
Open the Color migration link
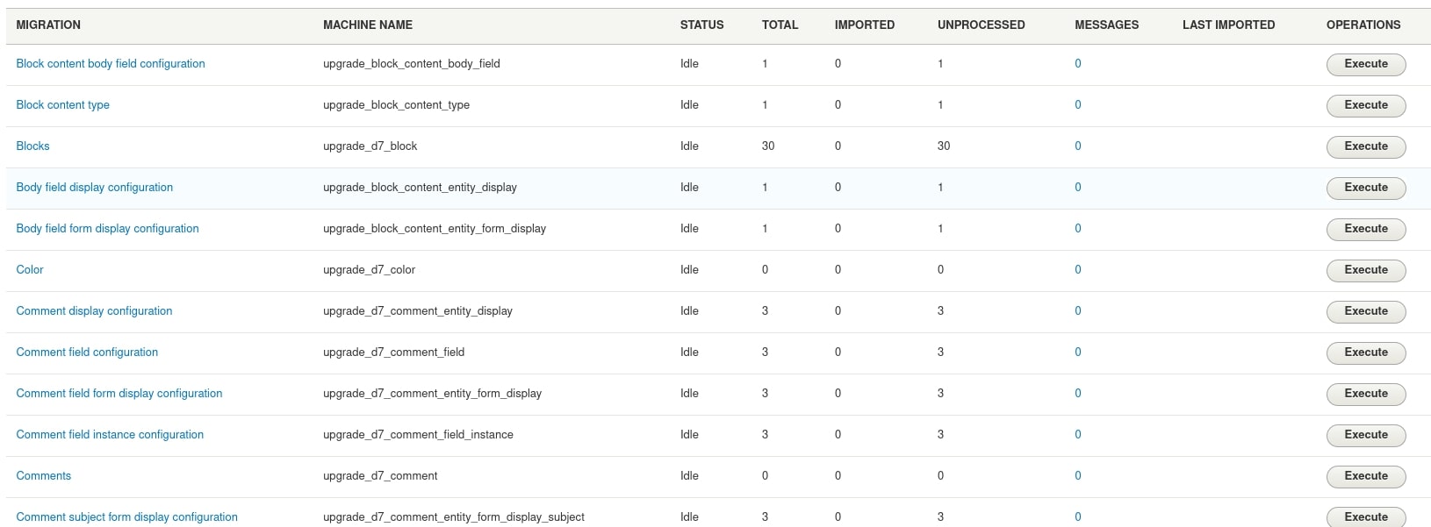coord(30,270)
